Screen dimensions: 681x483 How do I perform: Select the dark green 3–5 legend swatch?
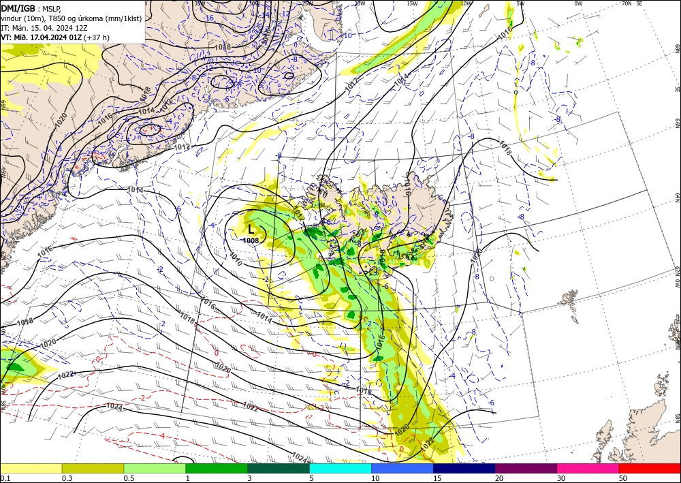coord(279,468)
